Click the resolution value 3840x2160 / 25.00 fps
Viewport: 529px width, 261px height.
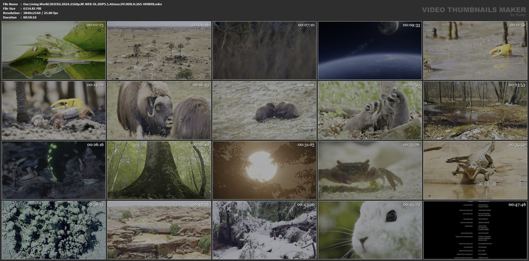tap(41, 13)
